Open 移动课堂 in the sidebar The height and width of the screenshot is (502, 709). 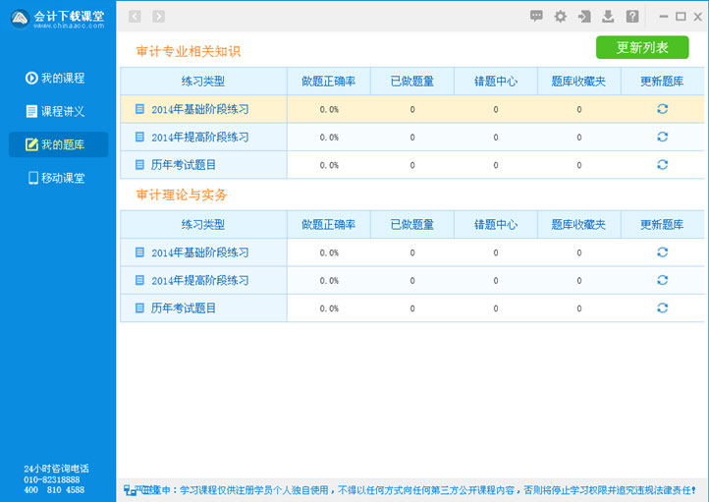[x=57, y=178]
